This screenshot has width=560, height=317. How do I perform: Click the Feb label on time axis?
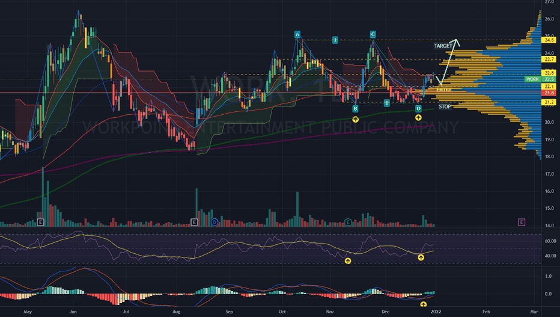486,312
